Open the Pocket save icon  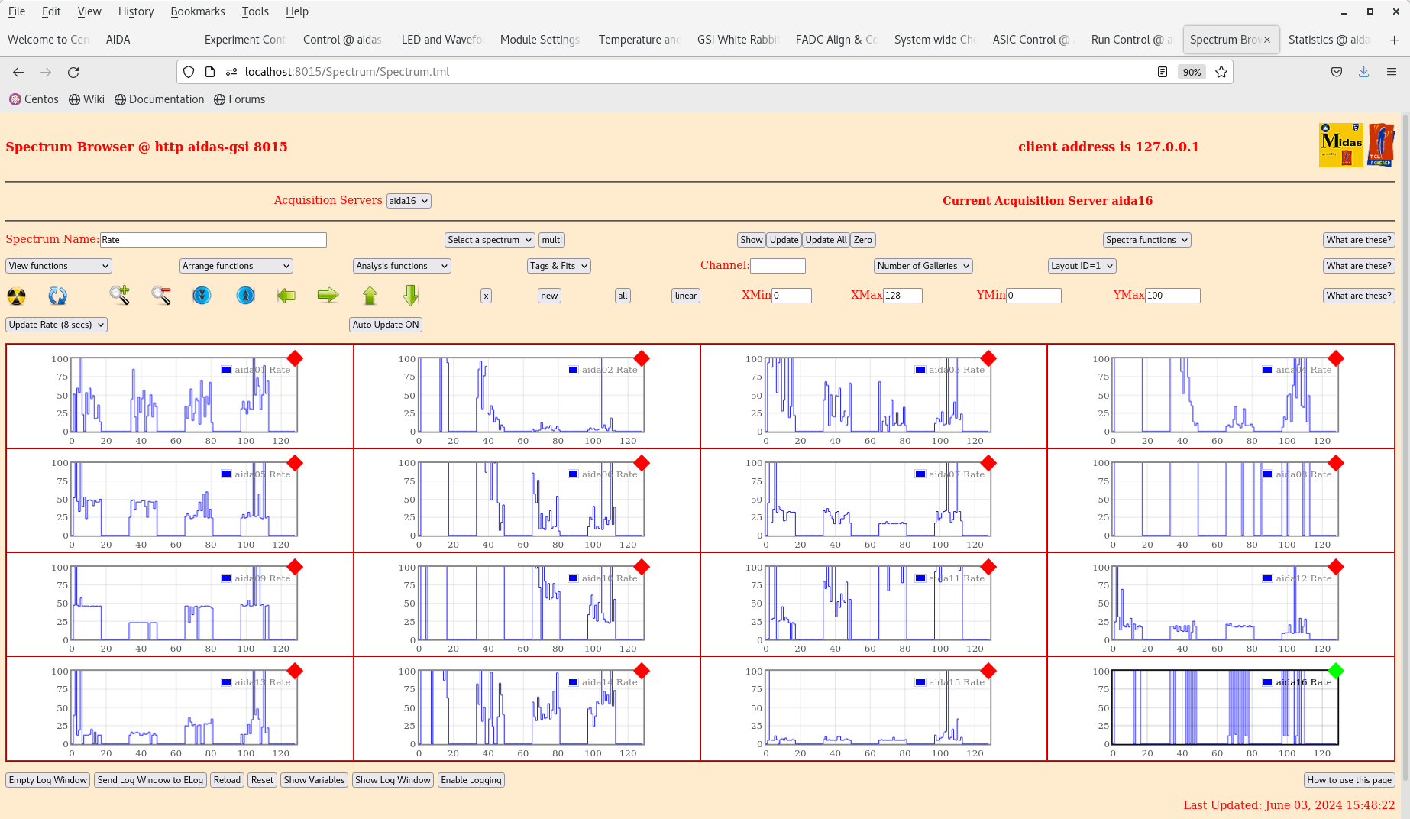(1337, 72)
